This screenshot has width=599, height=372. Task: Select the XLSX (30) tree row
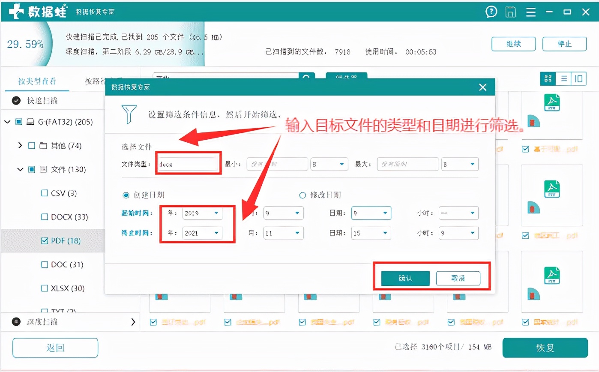pos(53,288)
